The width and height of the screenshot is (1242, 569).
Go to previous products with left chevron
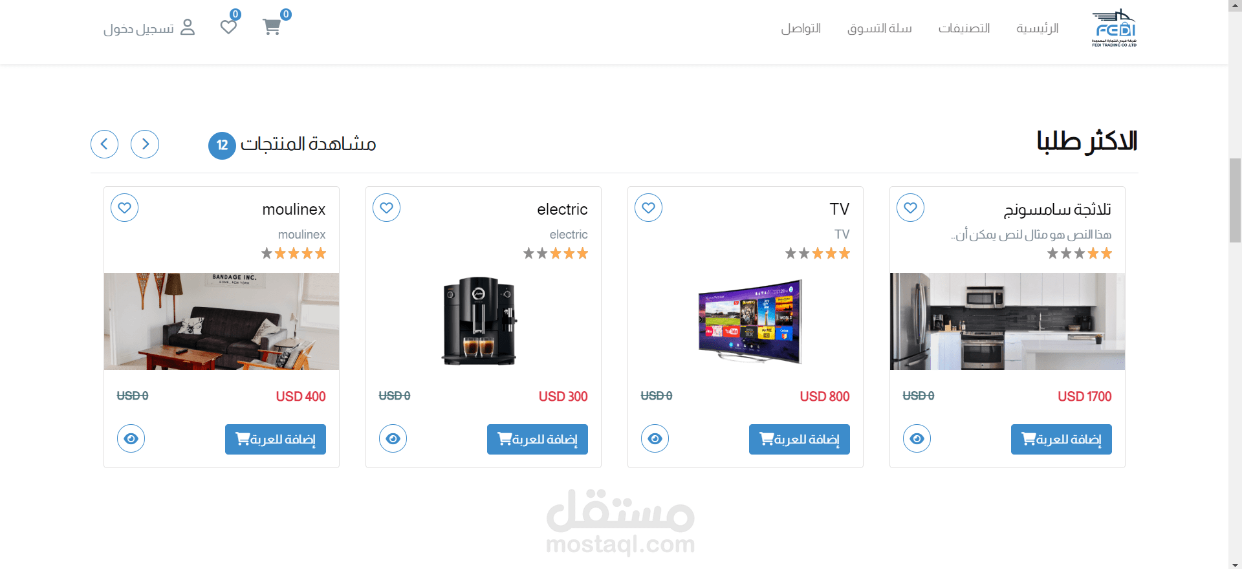pyautogui.click(x=105, y=144)
